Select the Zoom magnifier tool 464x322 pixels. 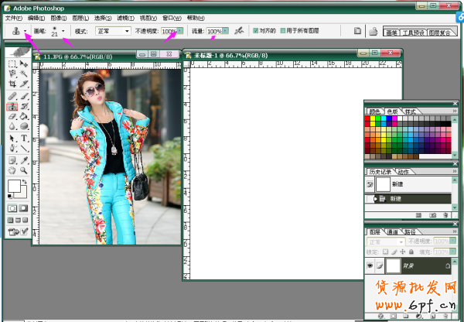25,170
